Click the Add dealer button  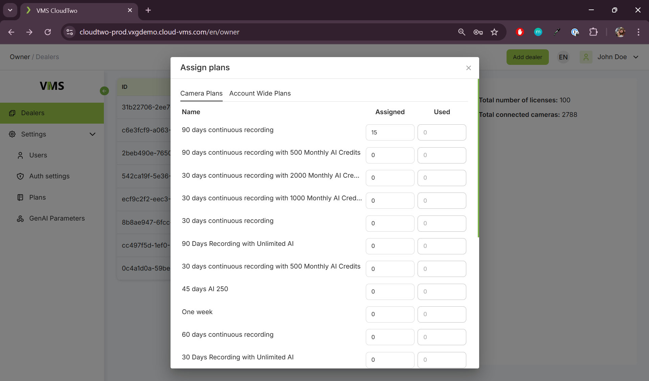(527, 57)
